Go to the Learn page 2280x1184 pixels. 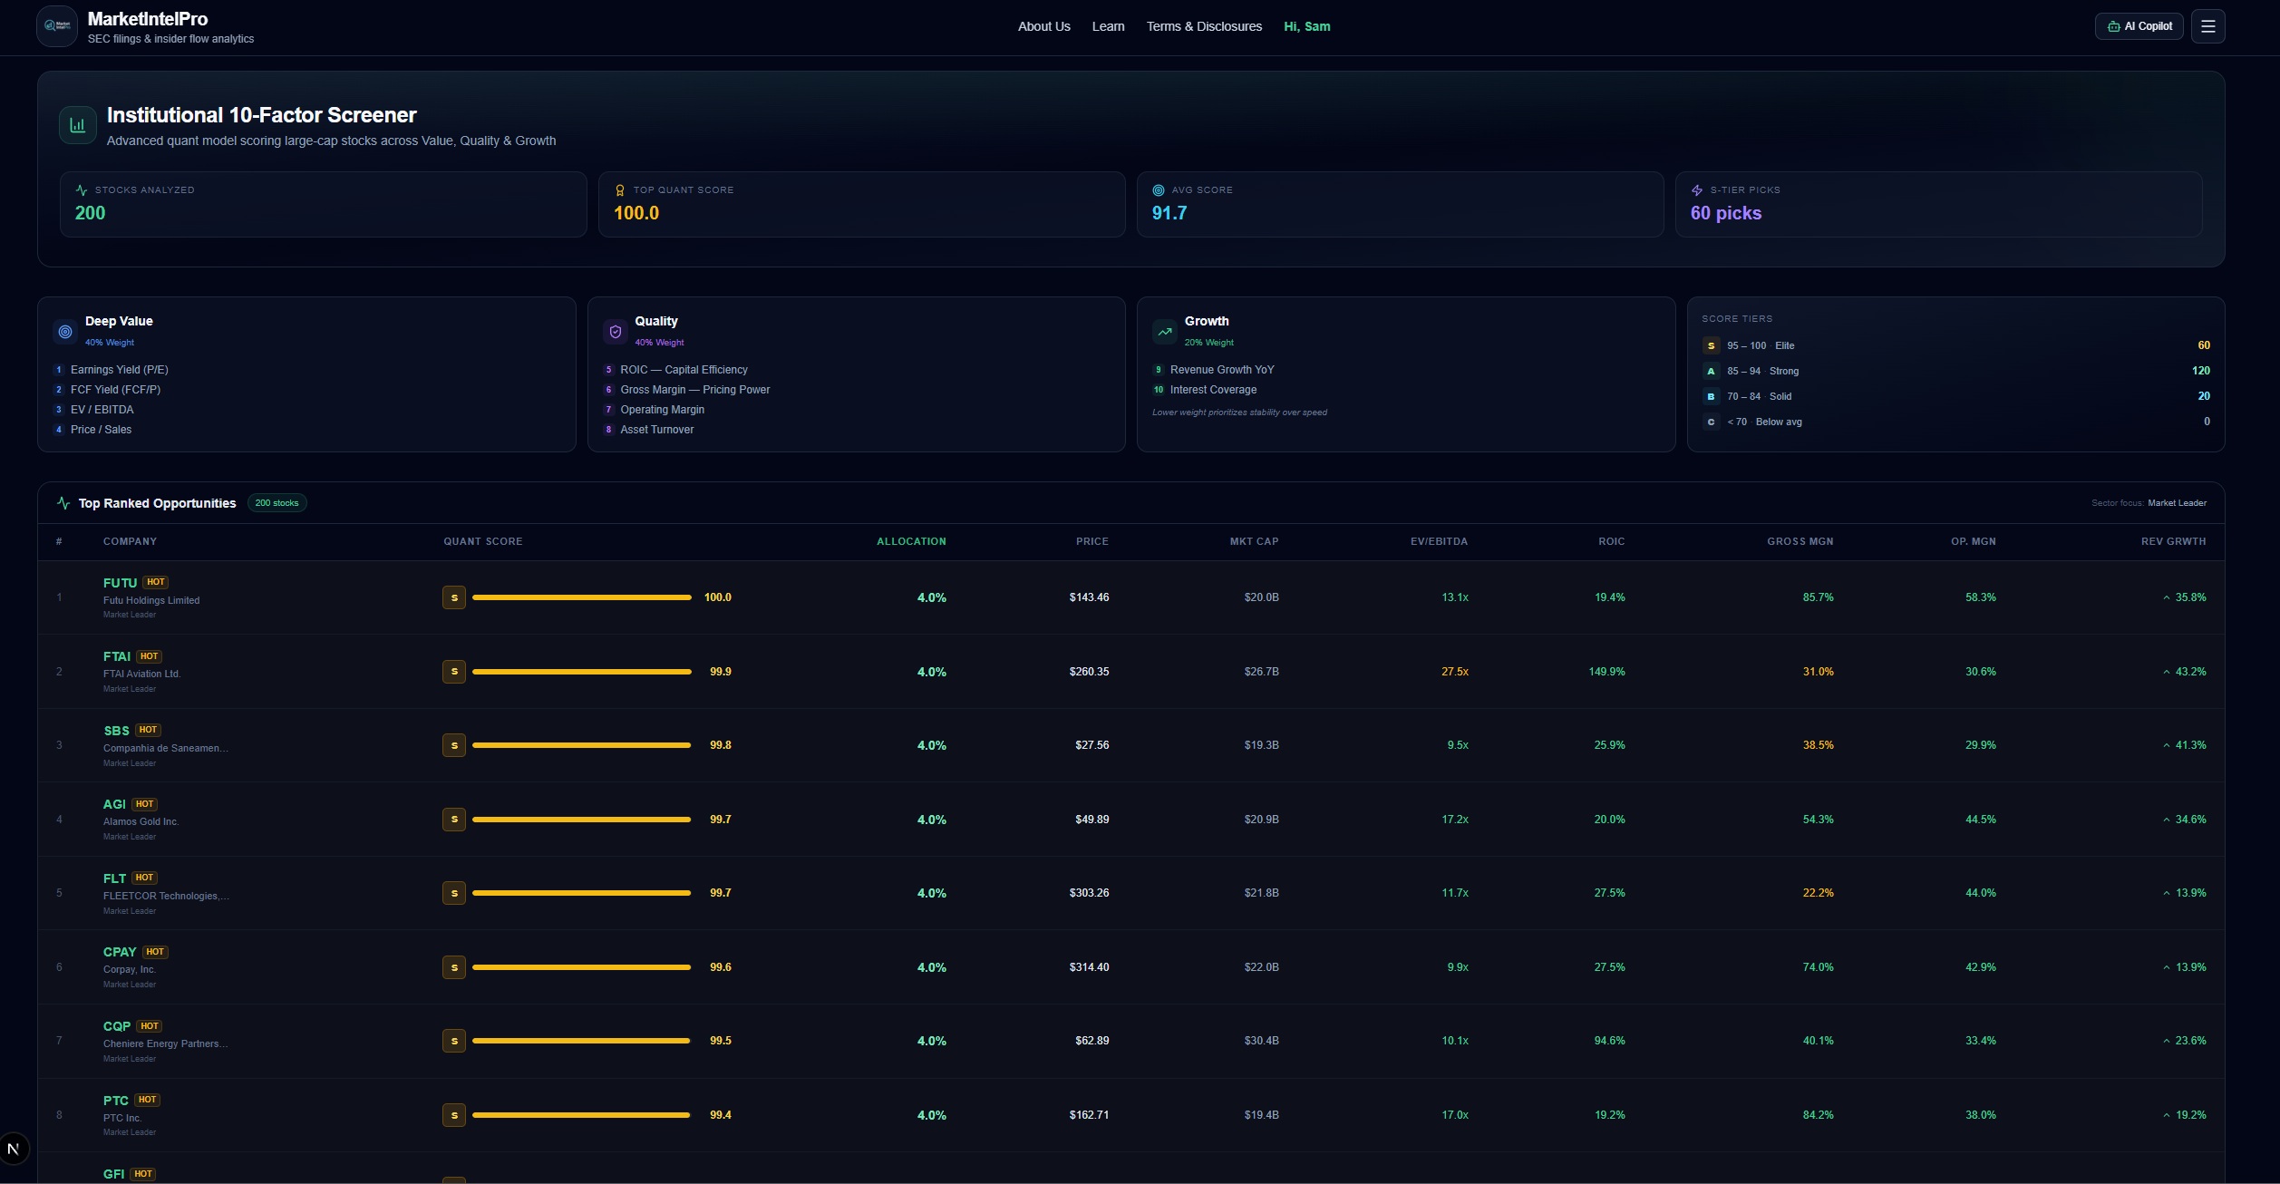point(1108,26)
